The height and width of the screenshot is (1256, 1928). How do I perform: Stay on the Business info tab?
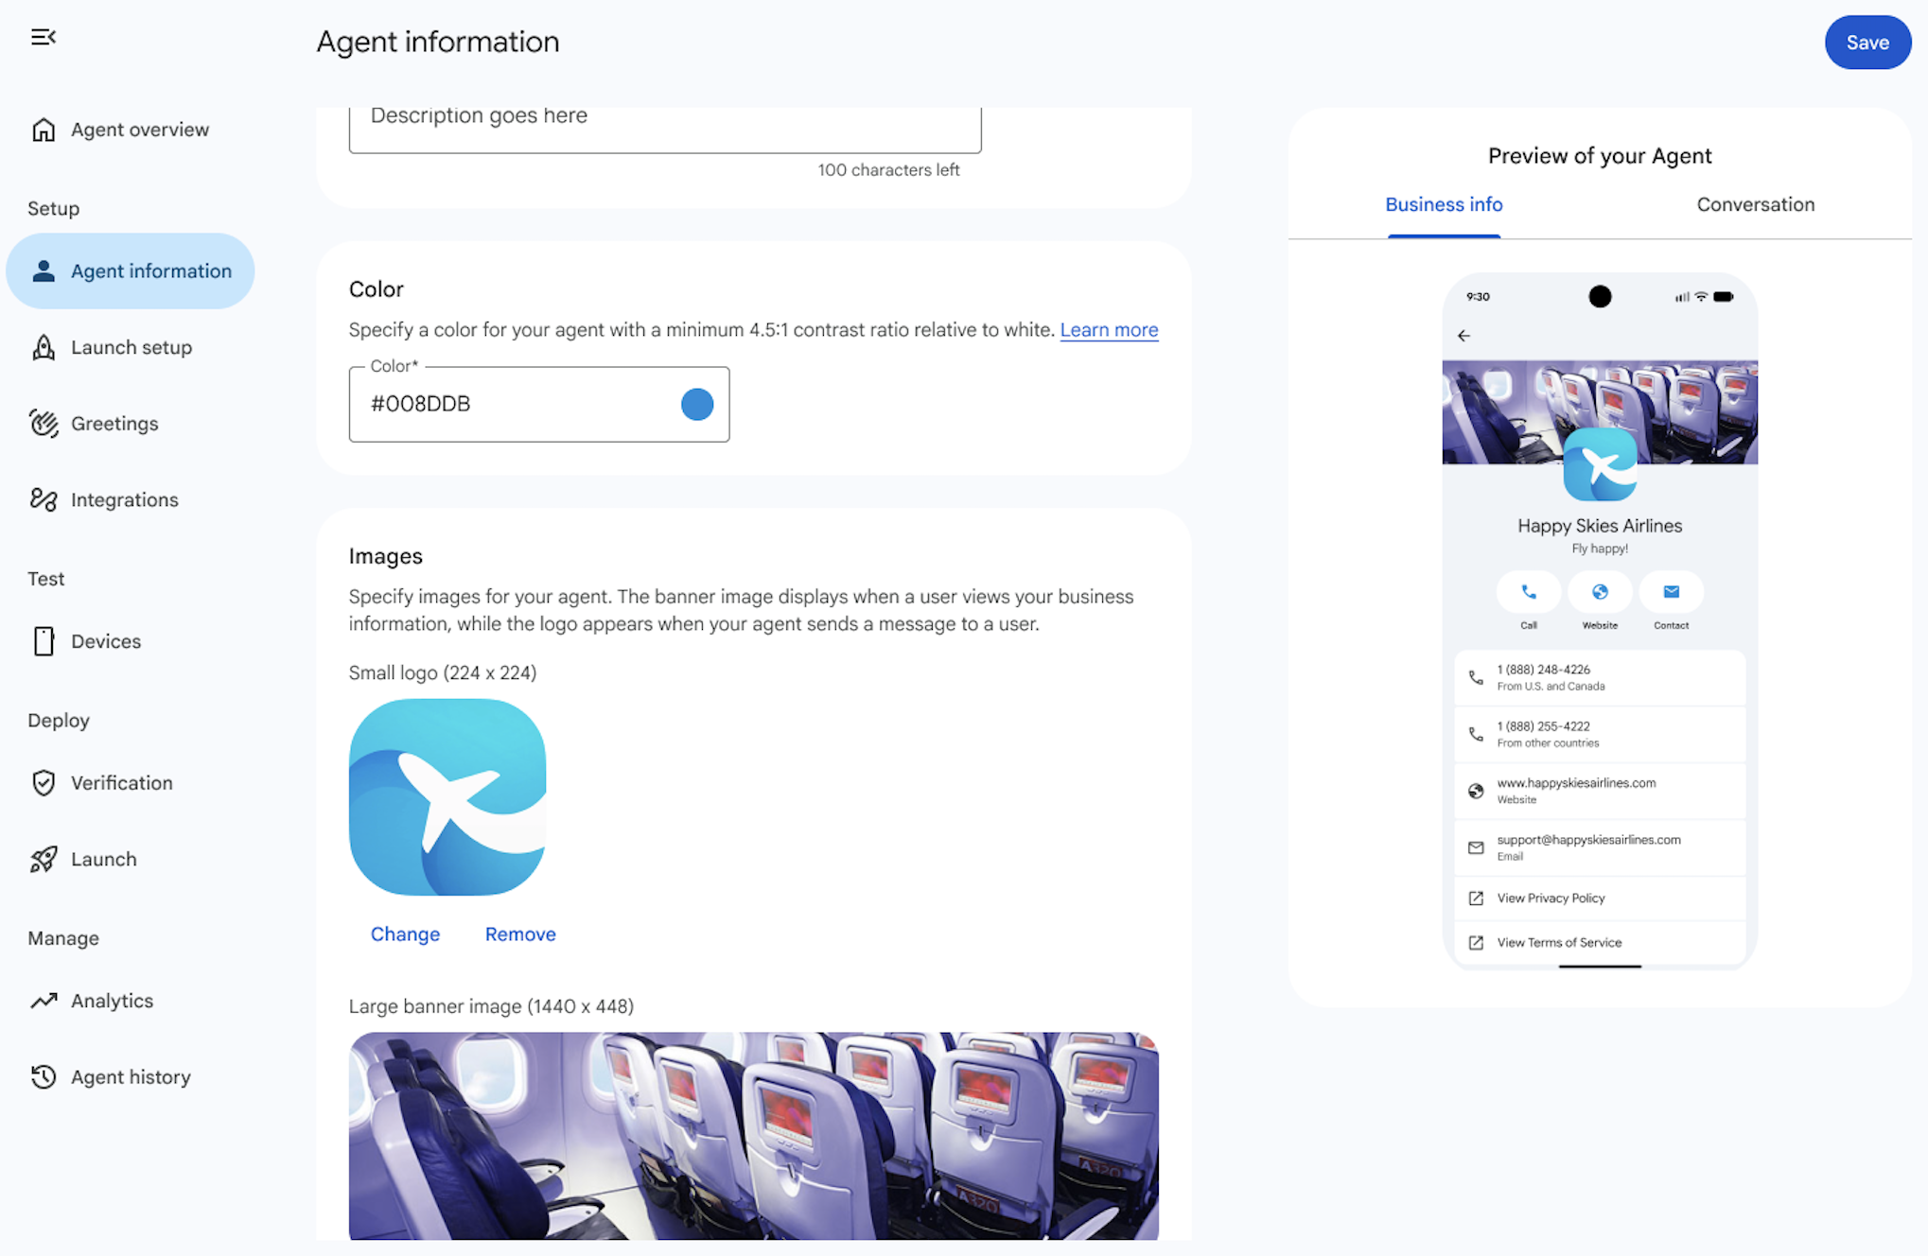coord(1444,204)
